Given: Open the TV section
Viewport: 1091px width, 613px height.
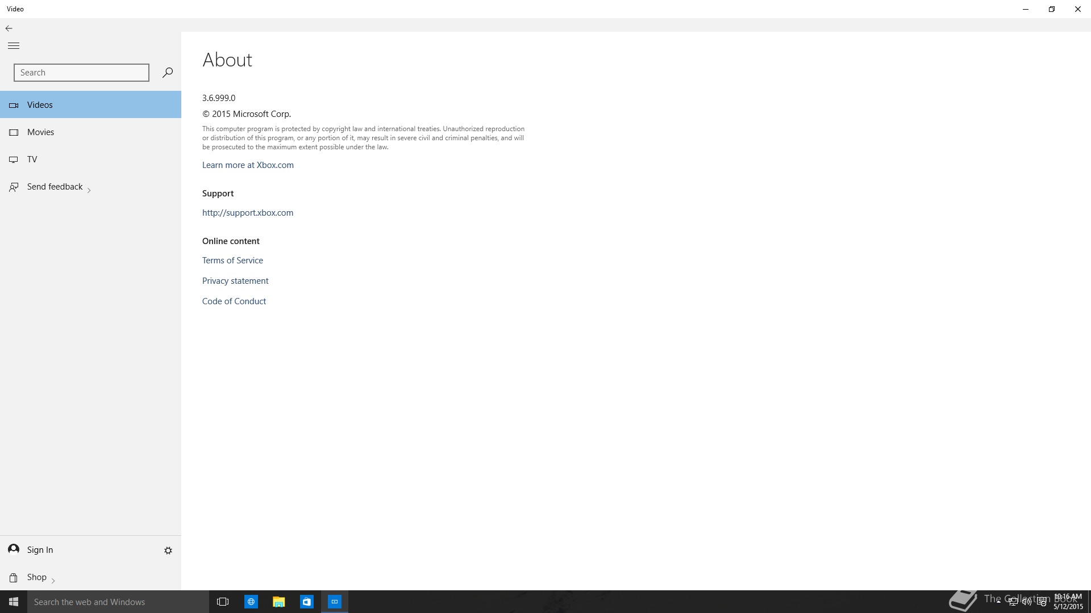Looking at the screenshot, I should point(90,159).
